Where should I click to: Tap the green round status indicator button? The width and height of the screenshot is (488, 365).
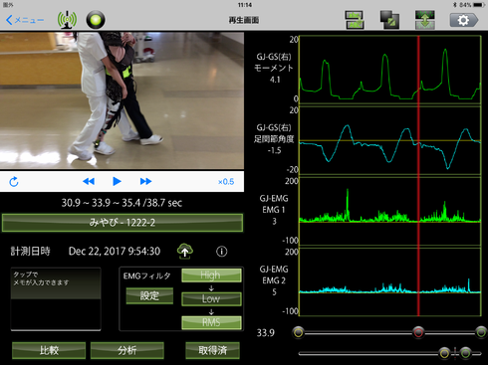pos(96,20)
